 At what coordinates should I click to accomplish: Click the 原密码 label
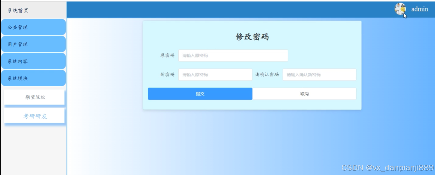click(167, 56)
